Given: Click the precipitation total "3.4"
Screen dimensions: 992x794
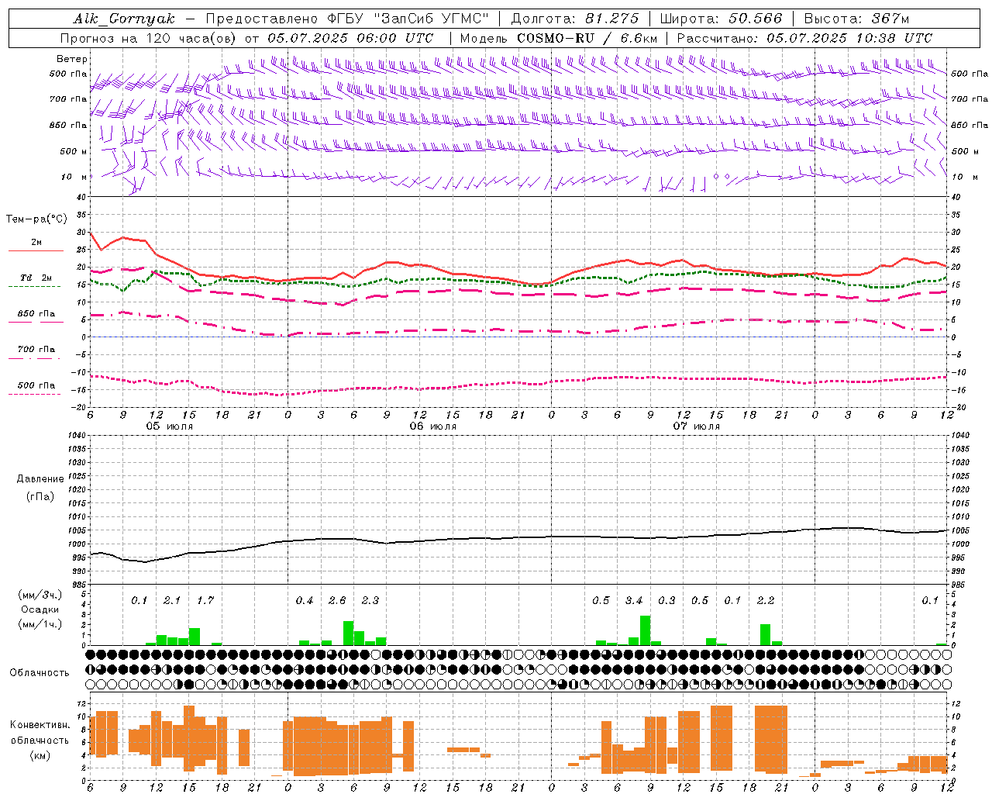Looking at the screenshot, I should click(634, 600).
